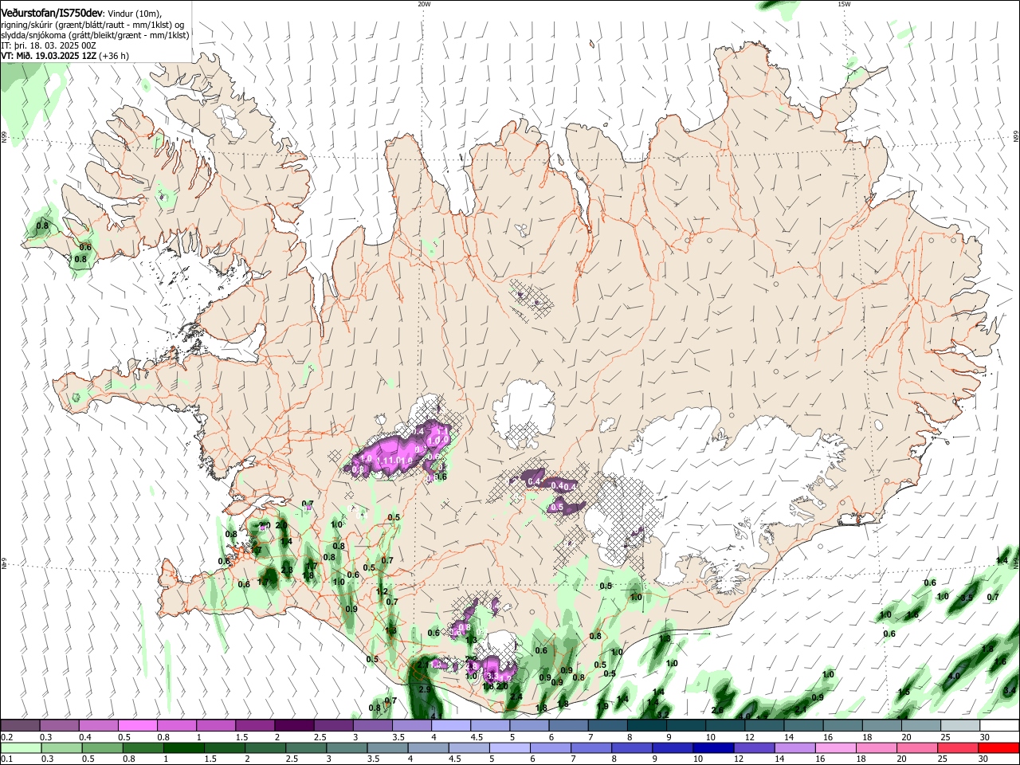This screenshot has height=765, width=1020.
Task: Click the dark purple 2–2.5 snow legend swatch
Action: (x=295, y=726)
